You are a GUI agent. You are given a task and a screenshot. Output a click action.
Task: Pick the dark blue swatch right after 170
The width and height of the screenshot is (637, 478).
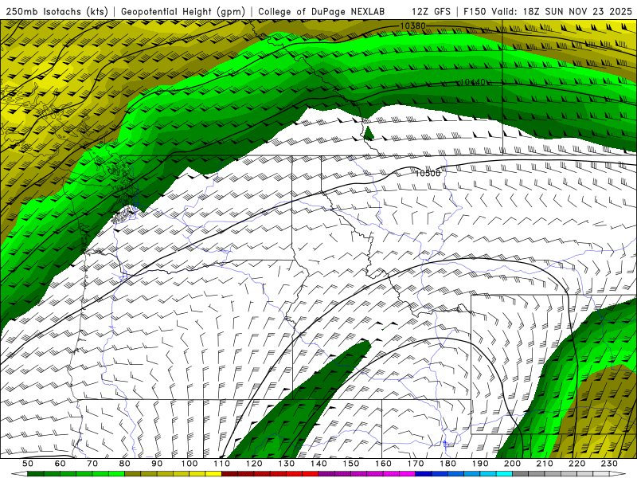(424, 474)
